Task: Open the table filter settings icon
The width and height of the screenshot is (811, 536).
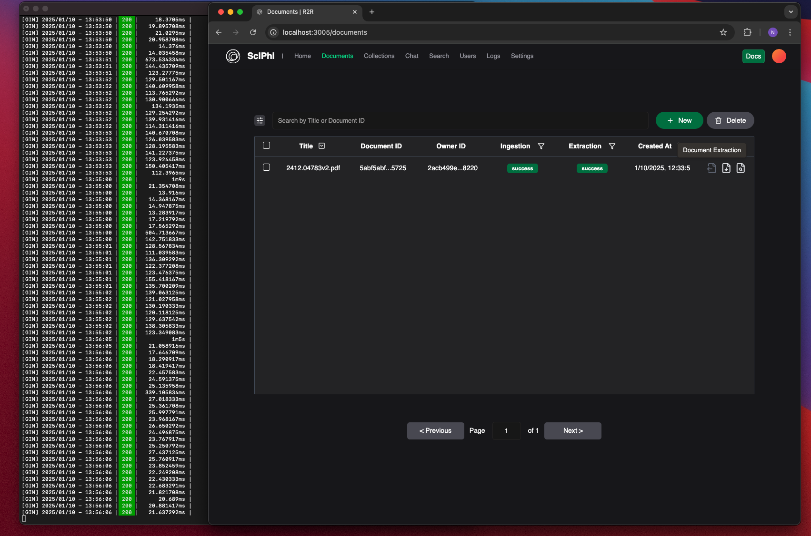Action: tap(260, 121)
